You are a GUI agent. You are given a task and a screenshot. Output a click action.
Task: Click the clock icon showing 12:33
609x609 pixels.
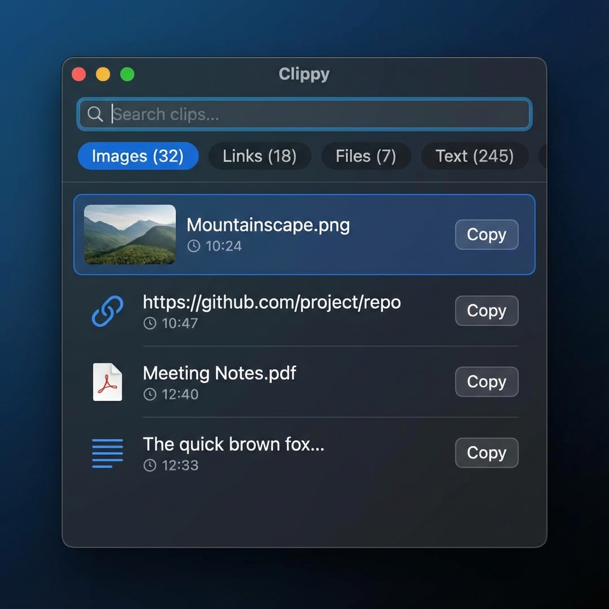point(150,466)
